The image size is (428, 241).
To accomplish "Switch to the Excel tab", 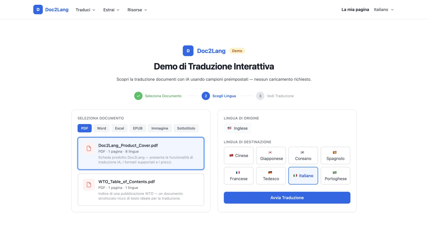I will coord(120,128).
